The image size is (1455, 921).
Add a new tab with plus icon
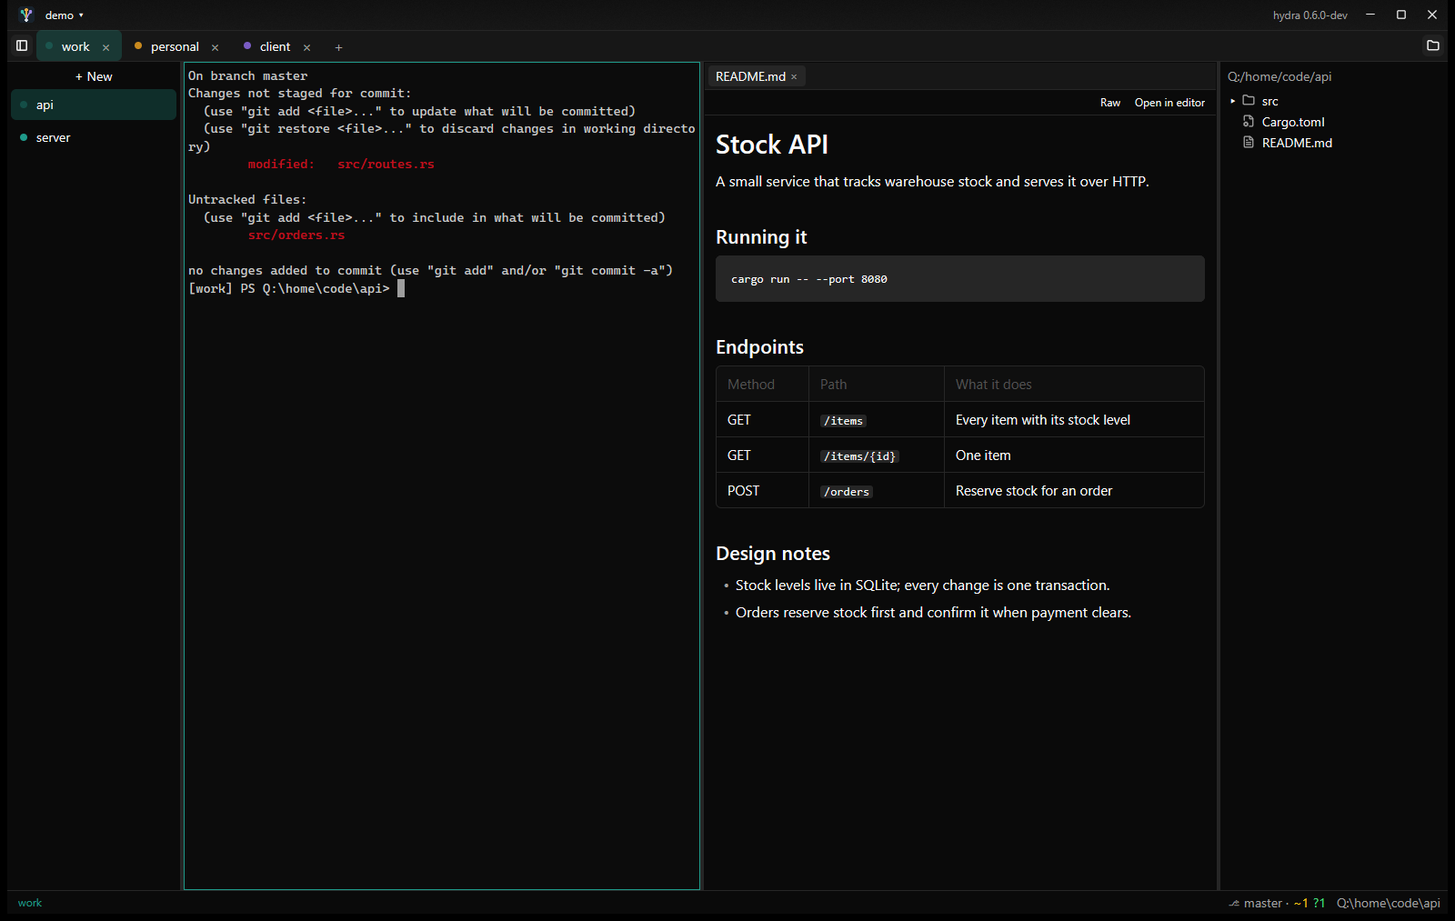tap(338, 47)
